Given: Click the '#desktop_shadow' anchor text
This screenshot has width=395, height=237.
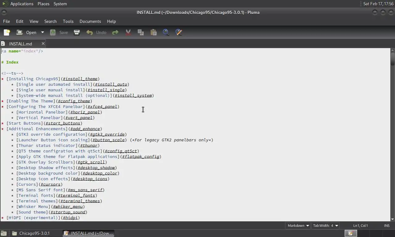Looking at the screenshot, I should point(96,168).
